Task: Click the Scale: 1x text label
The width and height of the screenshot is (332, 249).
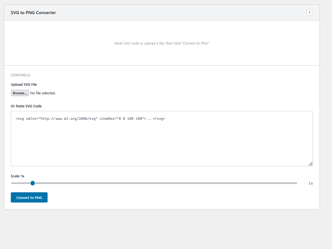Action: click(x=17, y=176)
